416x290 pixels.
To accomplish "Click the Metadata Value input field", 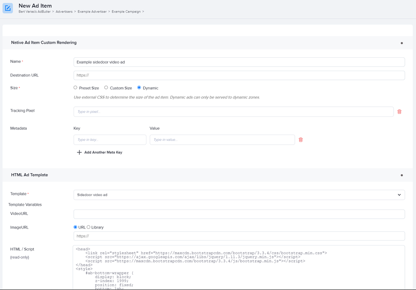I will tap(222, 140).
